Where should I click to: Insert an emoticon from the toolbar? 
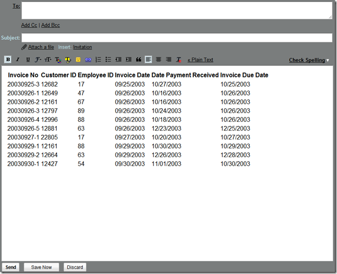click(78, 59)
